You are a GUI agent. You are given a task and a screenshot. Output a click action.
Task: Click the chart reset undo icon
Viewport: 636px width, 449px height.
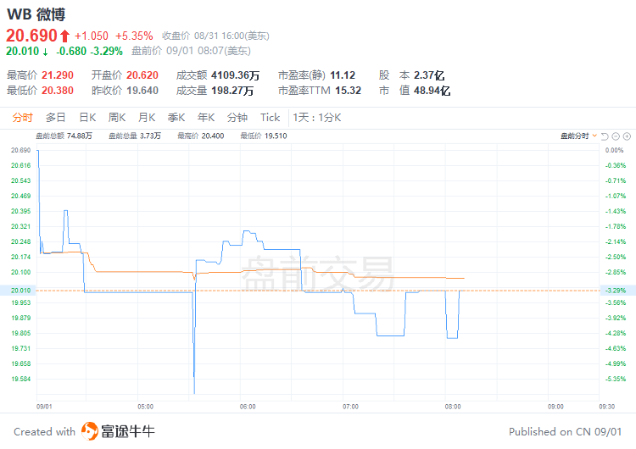(605, 136)
